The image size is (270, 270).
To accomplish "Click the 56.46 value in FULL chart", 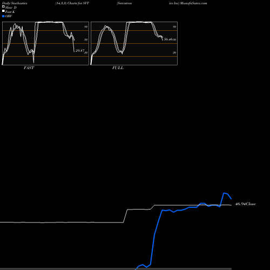I will pos(168,39).
